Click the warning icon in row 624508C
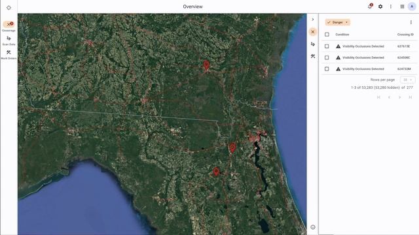 click(338, 57)
